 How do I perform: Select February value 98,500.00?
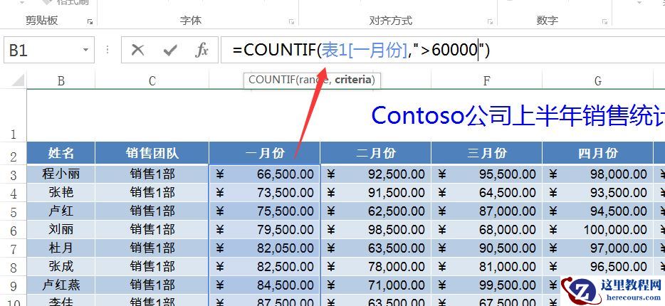pyautogui.click(x=376, y=230)
